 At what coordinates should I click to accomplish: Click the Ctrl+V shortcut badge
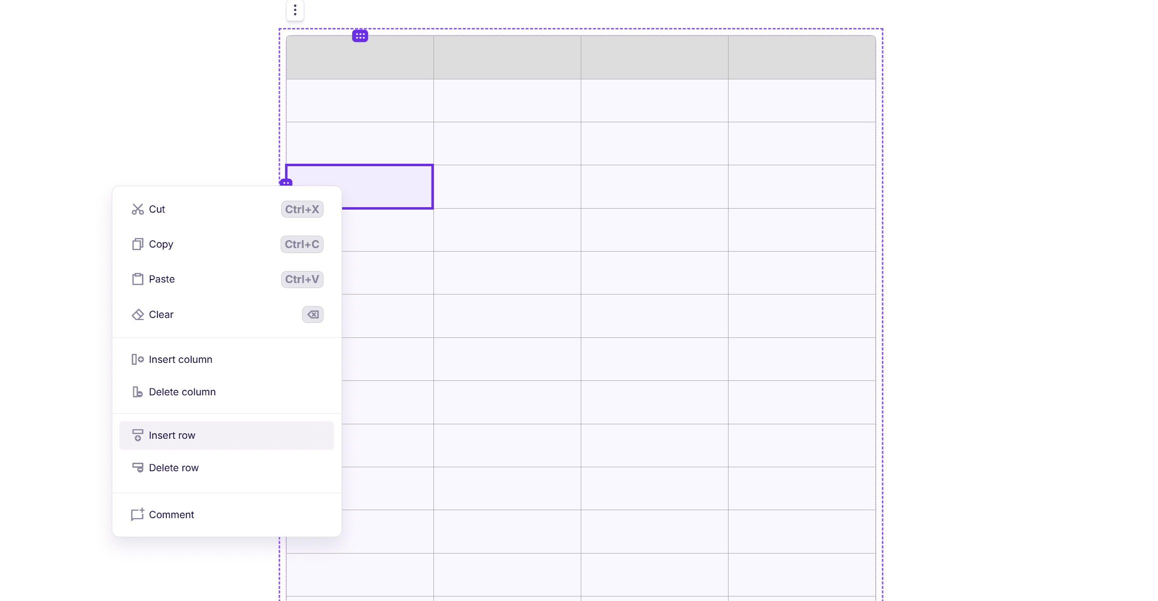tap(302, 279)
